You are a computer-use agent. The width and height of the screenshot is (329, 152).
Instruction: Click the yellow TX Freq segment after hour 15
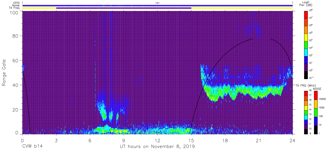tap(242, 8)
